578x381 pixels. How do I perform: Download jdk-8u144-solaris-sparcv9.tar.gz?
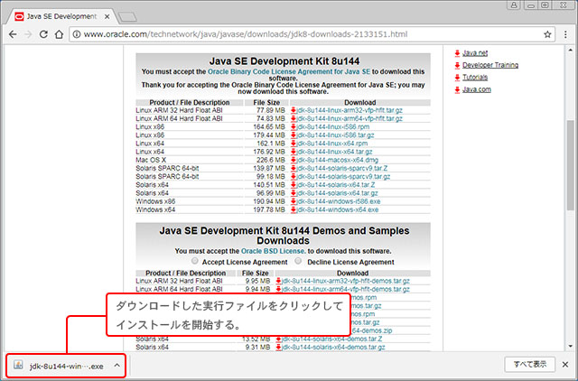pyautogui.click(x=343, y=176)
